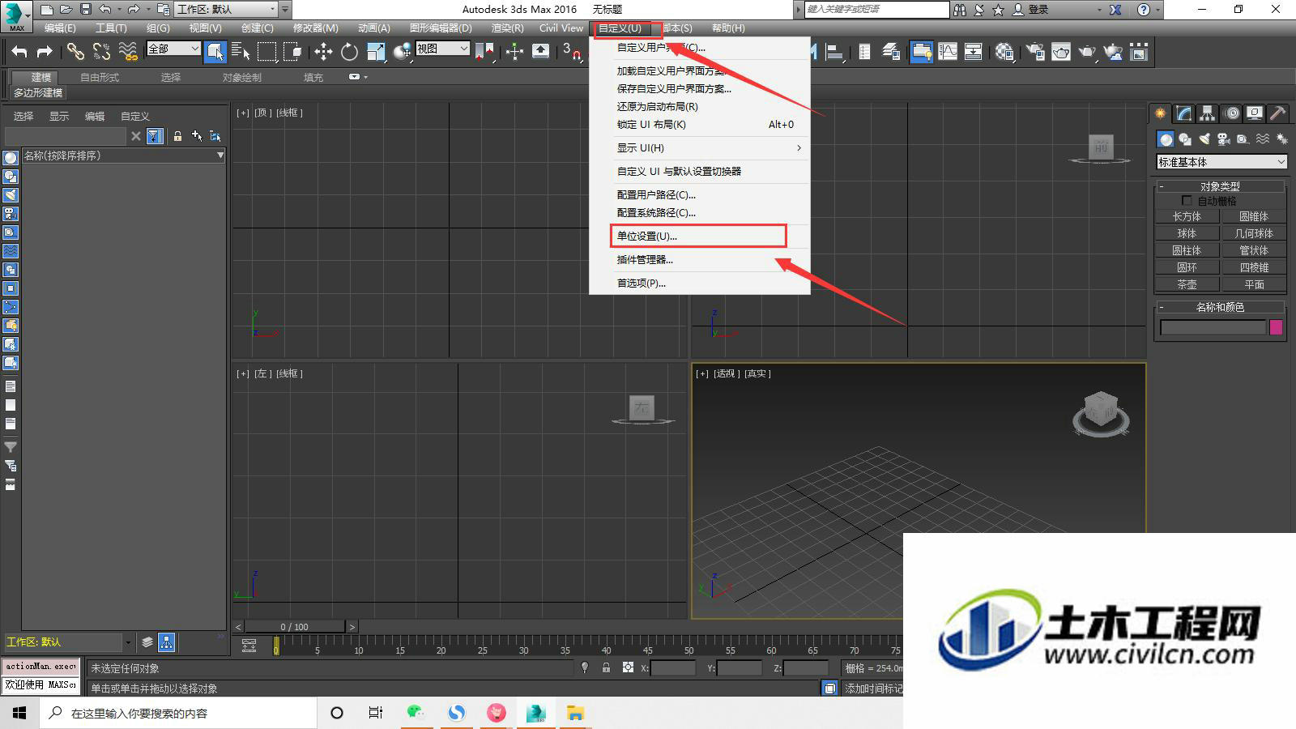Activate Select and Rotate tool
Screen dimensions: 1296x729
point(349,52)
